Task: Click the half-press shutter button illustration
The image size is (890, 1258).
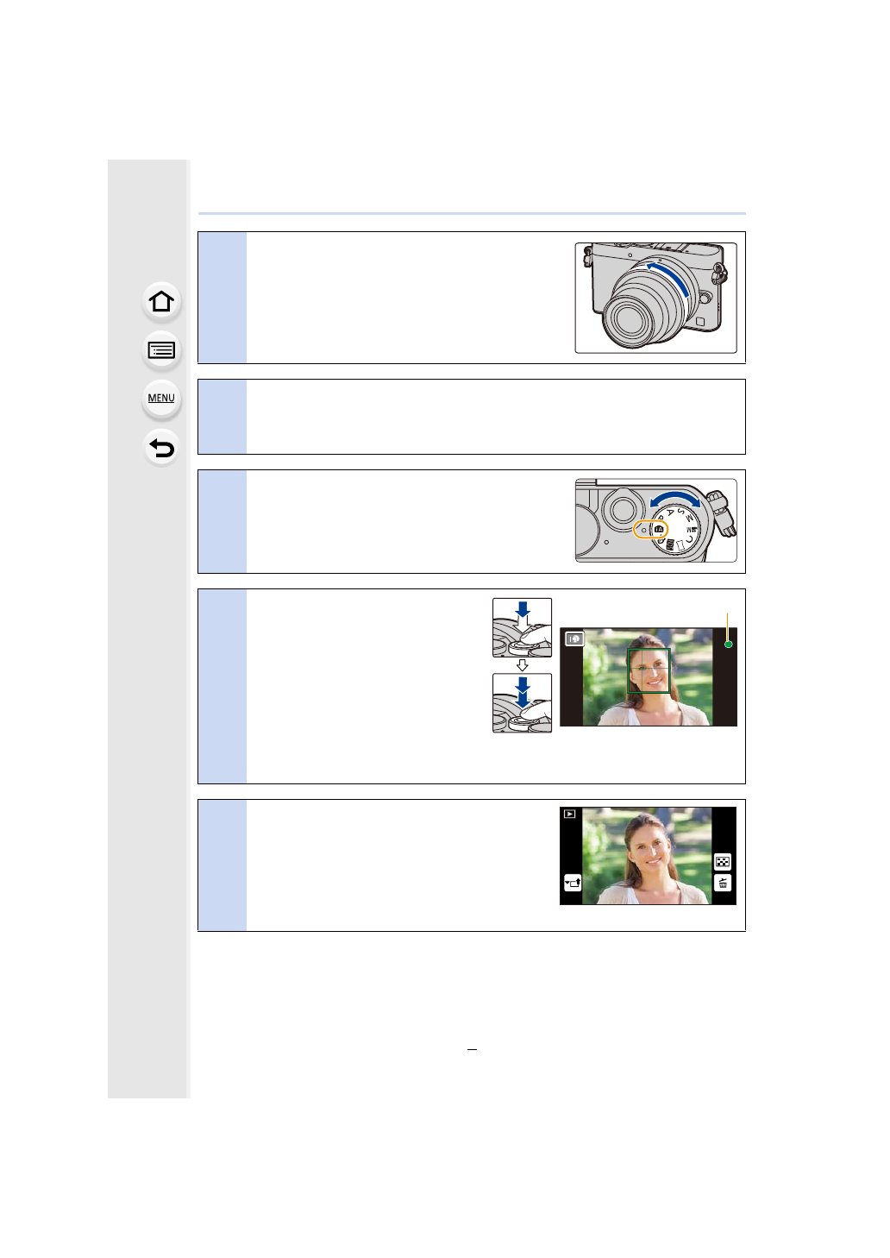Action: (522, 627)
